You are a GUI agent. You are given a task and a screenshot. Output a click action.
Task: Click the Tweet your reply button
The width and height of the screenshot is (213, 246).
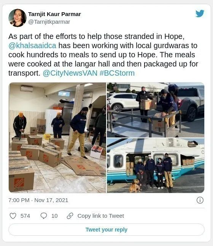coord(106,230)
